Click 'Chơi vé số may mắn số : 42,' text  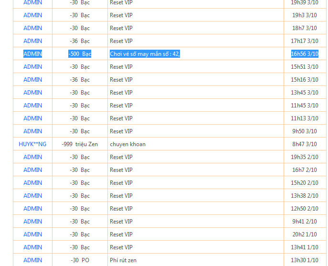(x=145, y=54)
